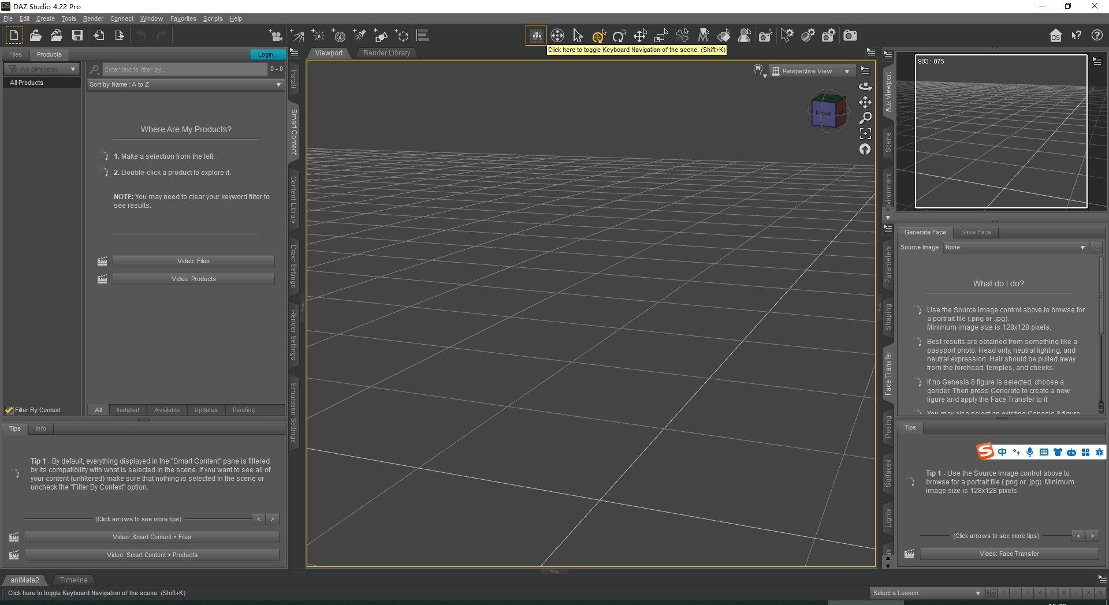
Task: Click the next-tip arrow under Smart Content tips
Action: pos(271,519)
